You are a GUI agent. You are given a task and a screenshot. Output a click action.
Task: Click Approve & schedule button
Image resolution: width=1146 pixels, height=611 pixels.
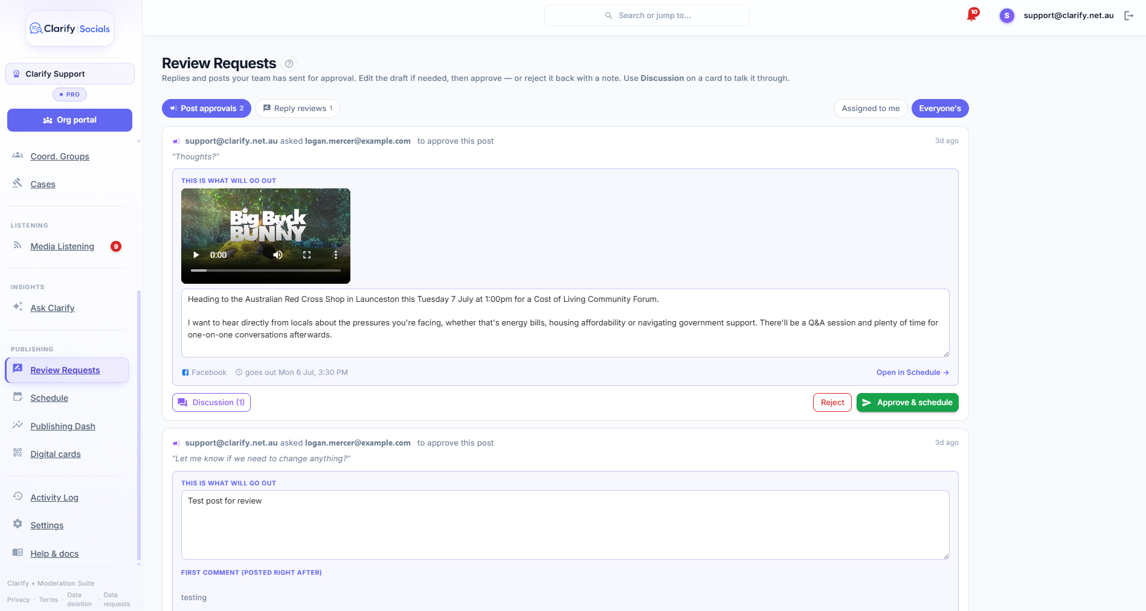907,403
